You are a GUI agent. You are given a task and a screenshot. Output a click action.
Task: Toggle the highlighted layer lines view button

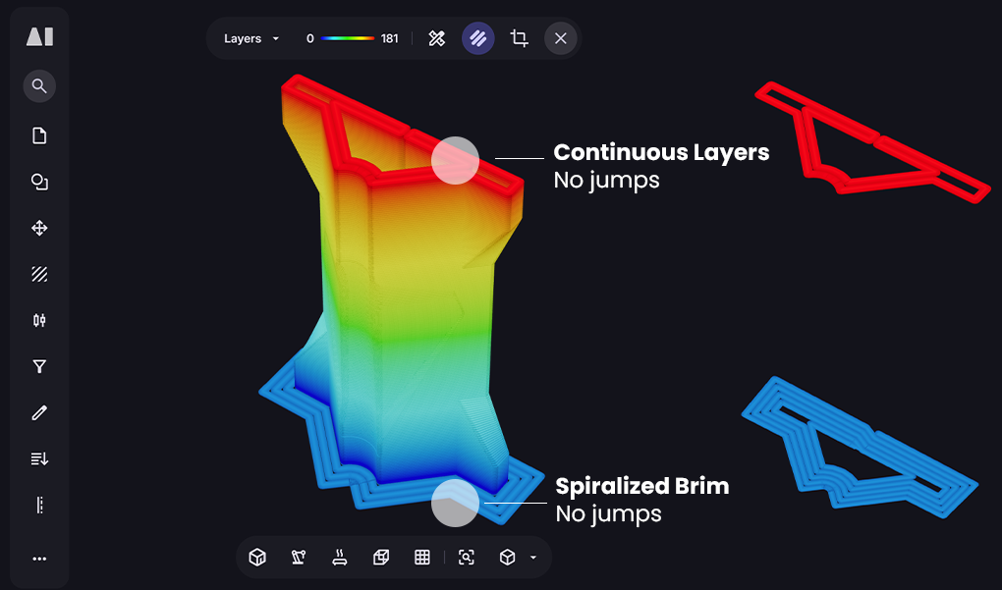(x=478, y=38)
